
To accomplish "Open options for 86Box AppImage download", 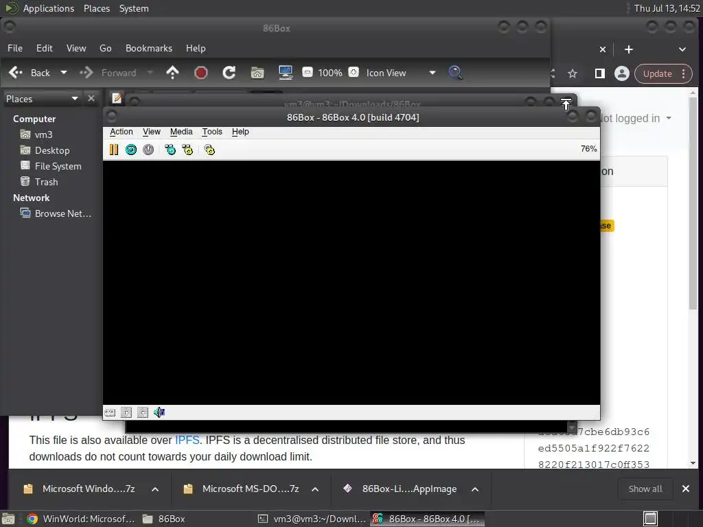I will point(475,489).
